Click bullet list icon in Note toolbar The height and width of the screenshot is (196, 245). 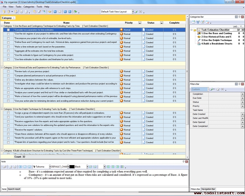click(x=122, y=167)
